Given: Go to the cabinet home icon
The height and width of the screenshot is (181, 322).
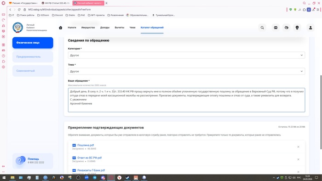Looking at the screenshot, I should pos(60,28).
